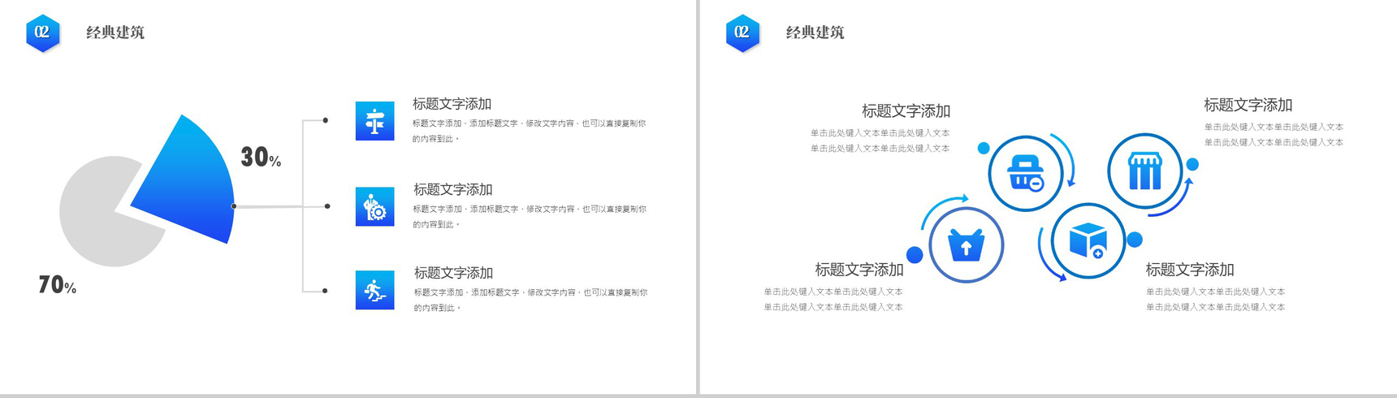This screenshot has height=398, width=1397.
Task: Select heading text beside the signpost icon
Action: tap(452, 104)
